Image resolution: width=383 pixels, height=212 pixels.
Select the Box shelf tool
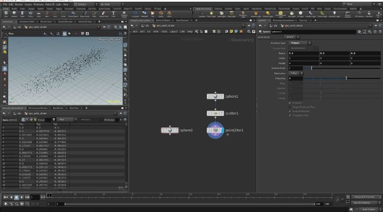(x=6, y=14)
